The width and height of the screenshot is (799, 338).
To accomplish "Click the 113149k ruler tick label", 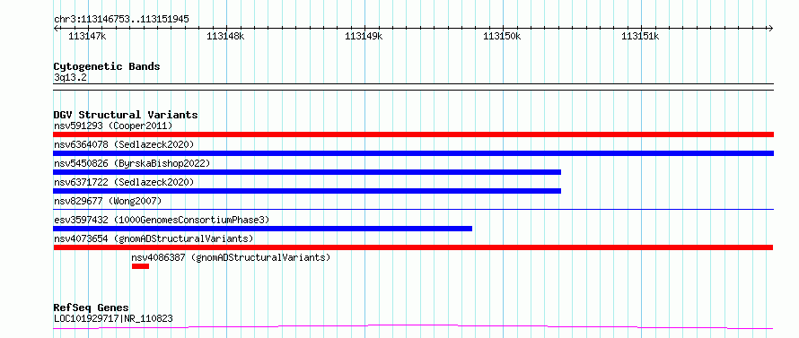I will (364, 36).
